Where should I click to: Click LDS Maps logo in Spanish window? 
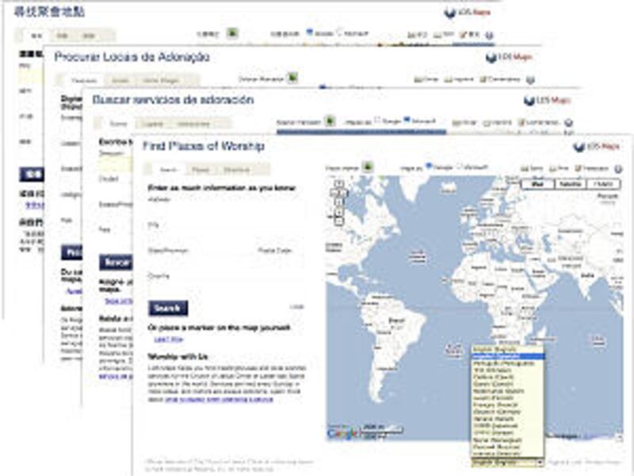547,101
